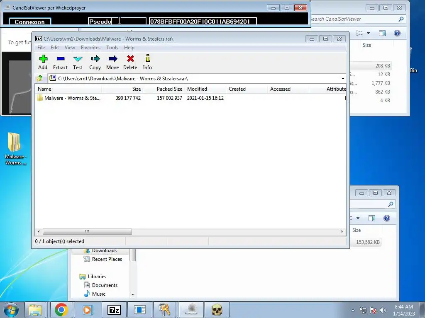Toggle preview pane in CanalSatViewer Explorer window
This screenshot has height=318, width=425.
[x=382, y=33]
